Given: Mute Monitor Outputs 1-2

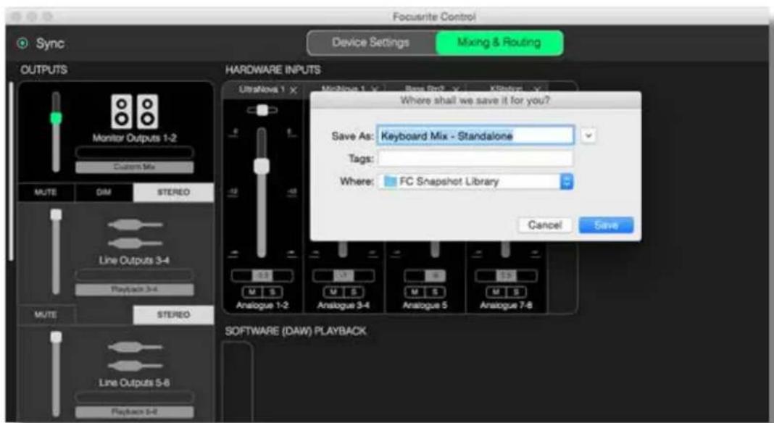Looking at the screenshot, I should (x=46, y=193).
